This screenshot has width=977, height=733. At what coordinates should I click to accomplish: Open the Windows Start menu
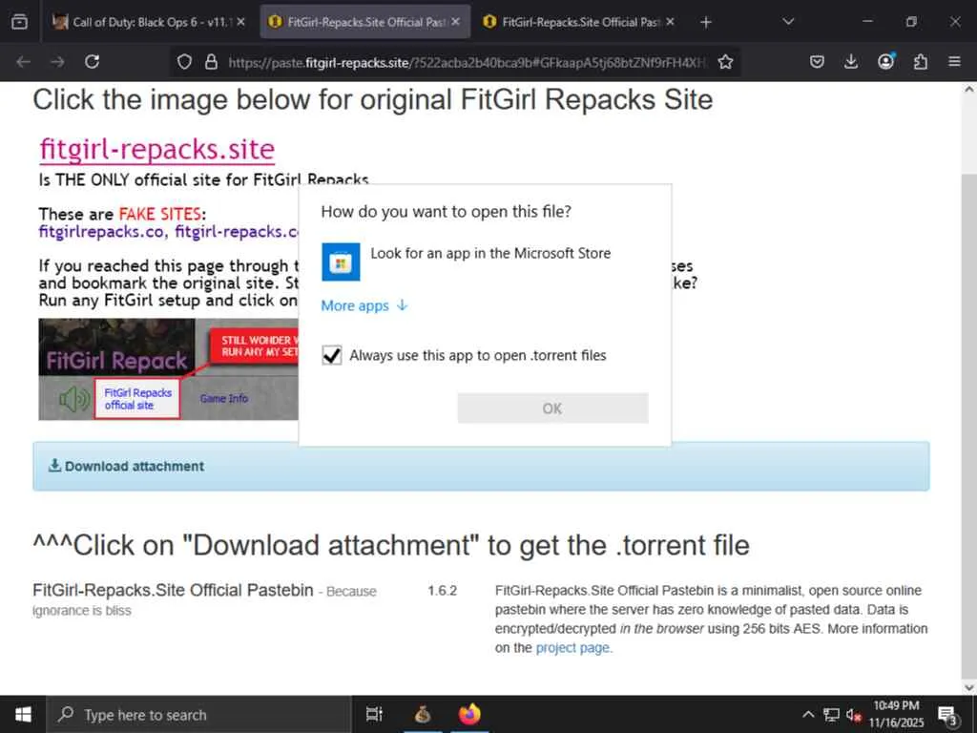(23, 714)
